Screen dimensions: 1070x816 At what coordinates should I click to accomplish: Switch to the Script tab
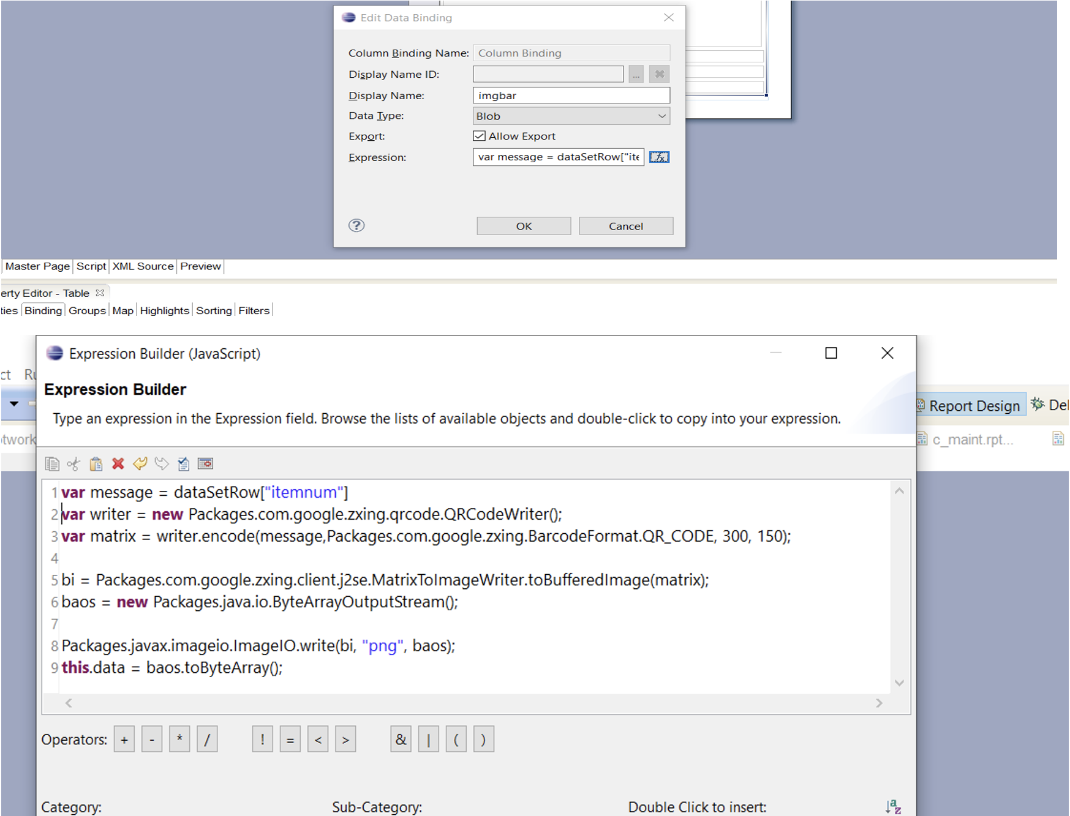click(91, 266)
